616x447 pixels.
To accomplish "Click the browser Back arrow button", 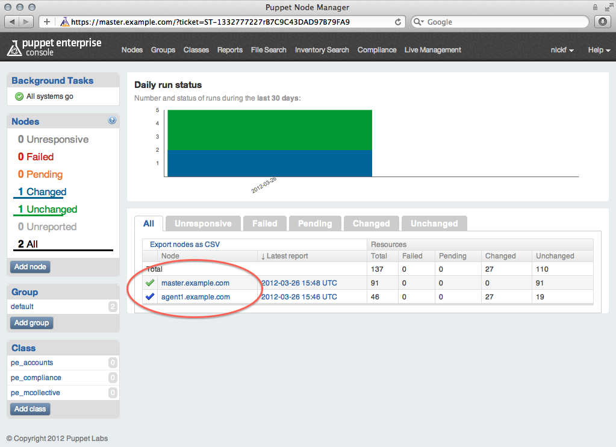I will point(12,22).
